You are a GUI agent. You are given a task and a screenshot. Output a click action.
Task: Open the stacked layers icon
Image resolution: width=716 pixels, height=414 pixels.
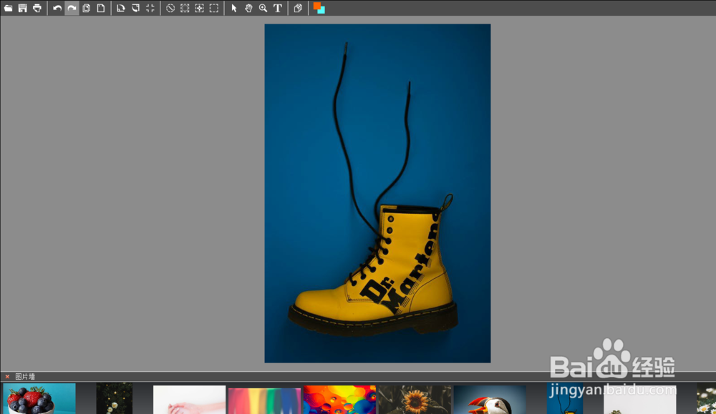pyautogui.click(x=298, y=8)
